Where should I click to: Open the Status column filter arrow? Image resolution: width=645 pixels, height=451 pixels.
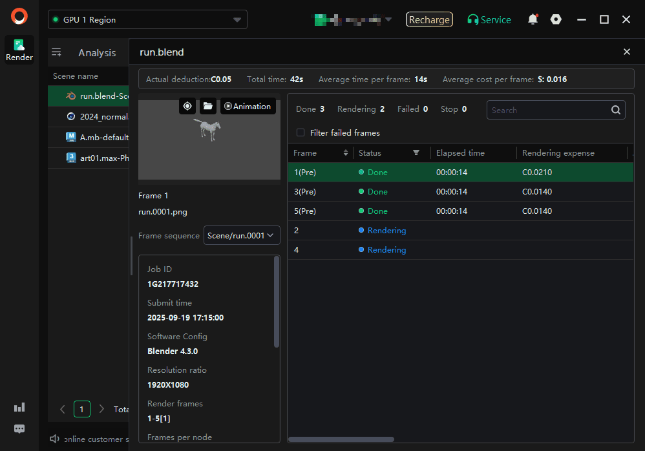[x=416, y=153]
